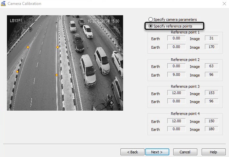Select 'Specify camera parameters' radio button
229x157 pixels.
tap(150, 20)
